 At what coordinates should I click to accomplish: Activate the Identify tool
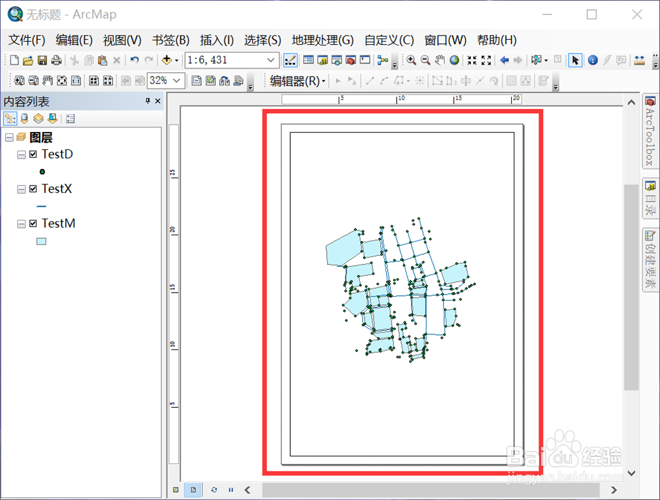point(593,60)
